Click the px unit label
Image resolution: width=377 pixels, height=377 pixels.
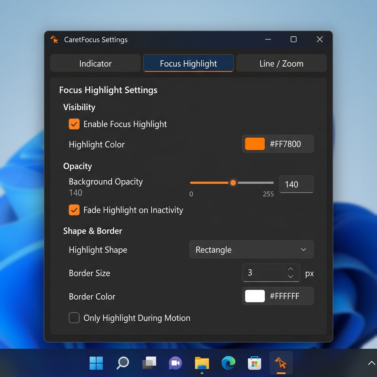(x=309, y=274)
